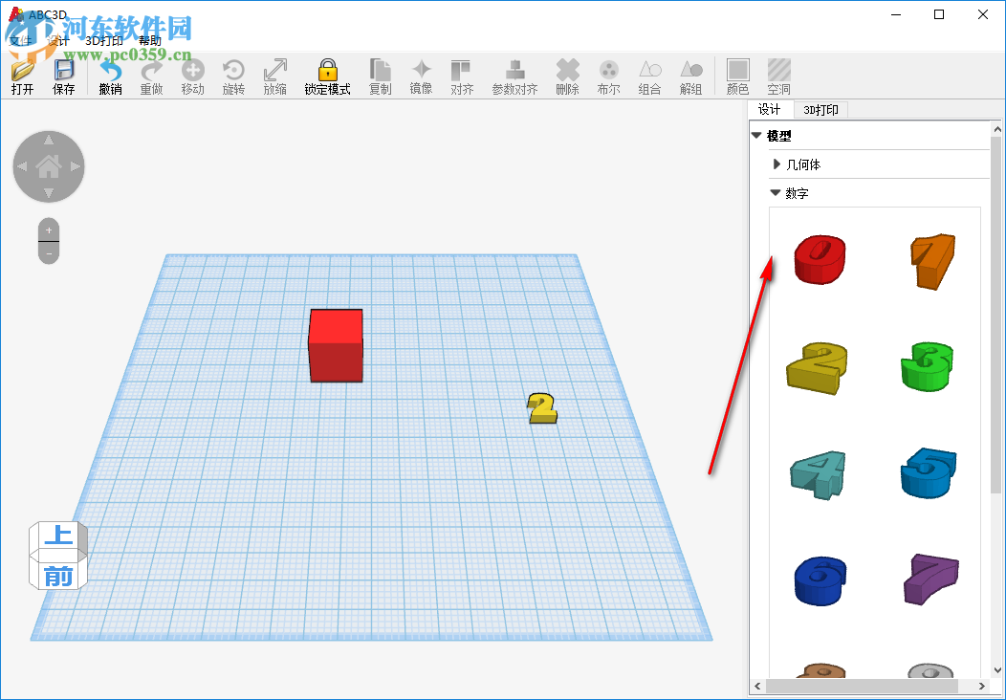Pick the red number 0 model

(x=820, y=258)
